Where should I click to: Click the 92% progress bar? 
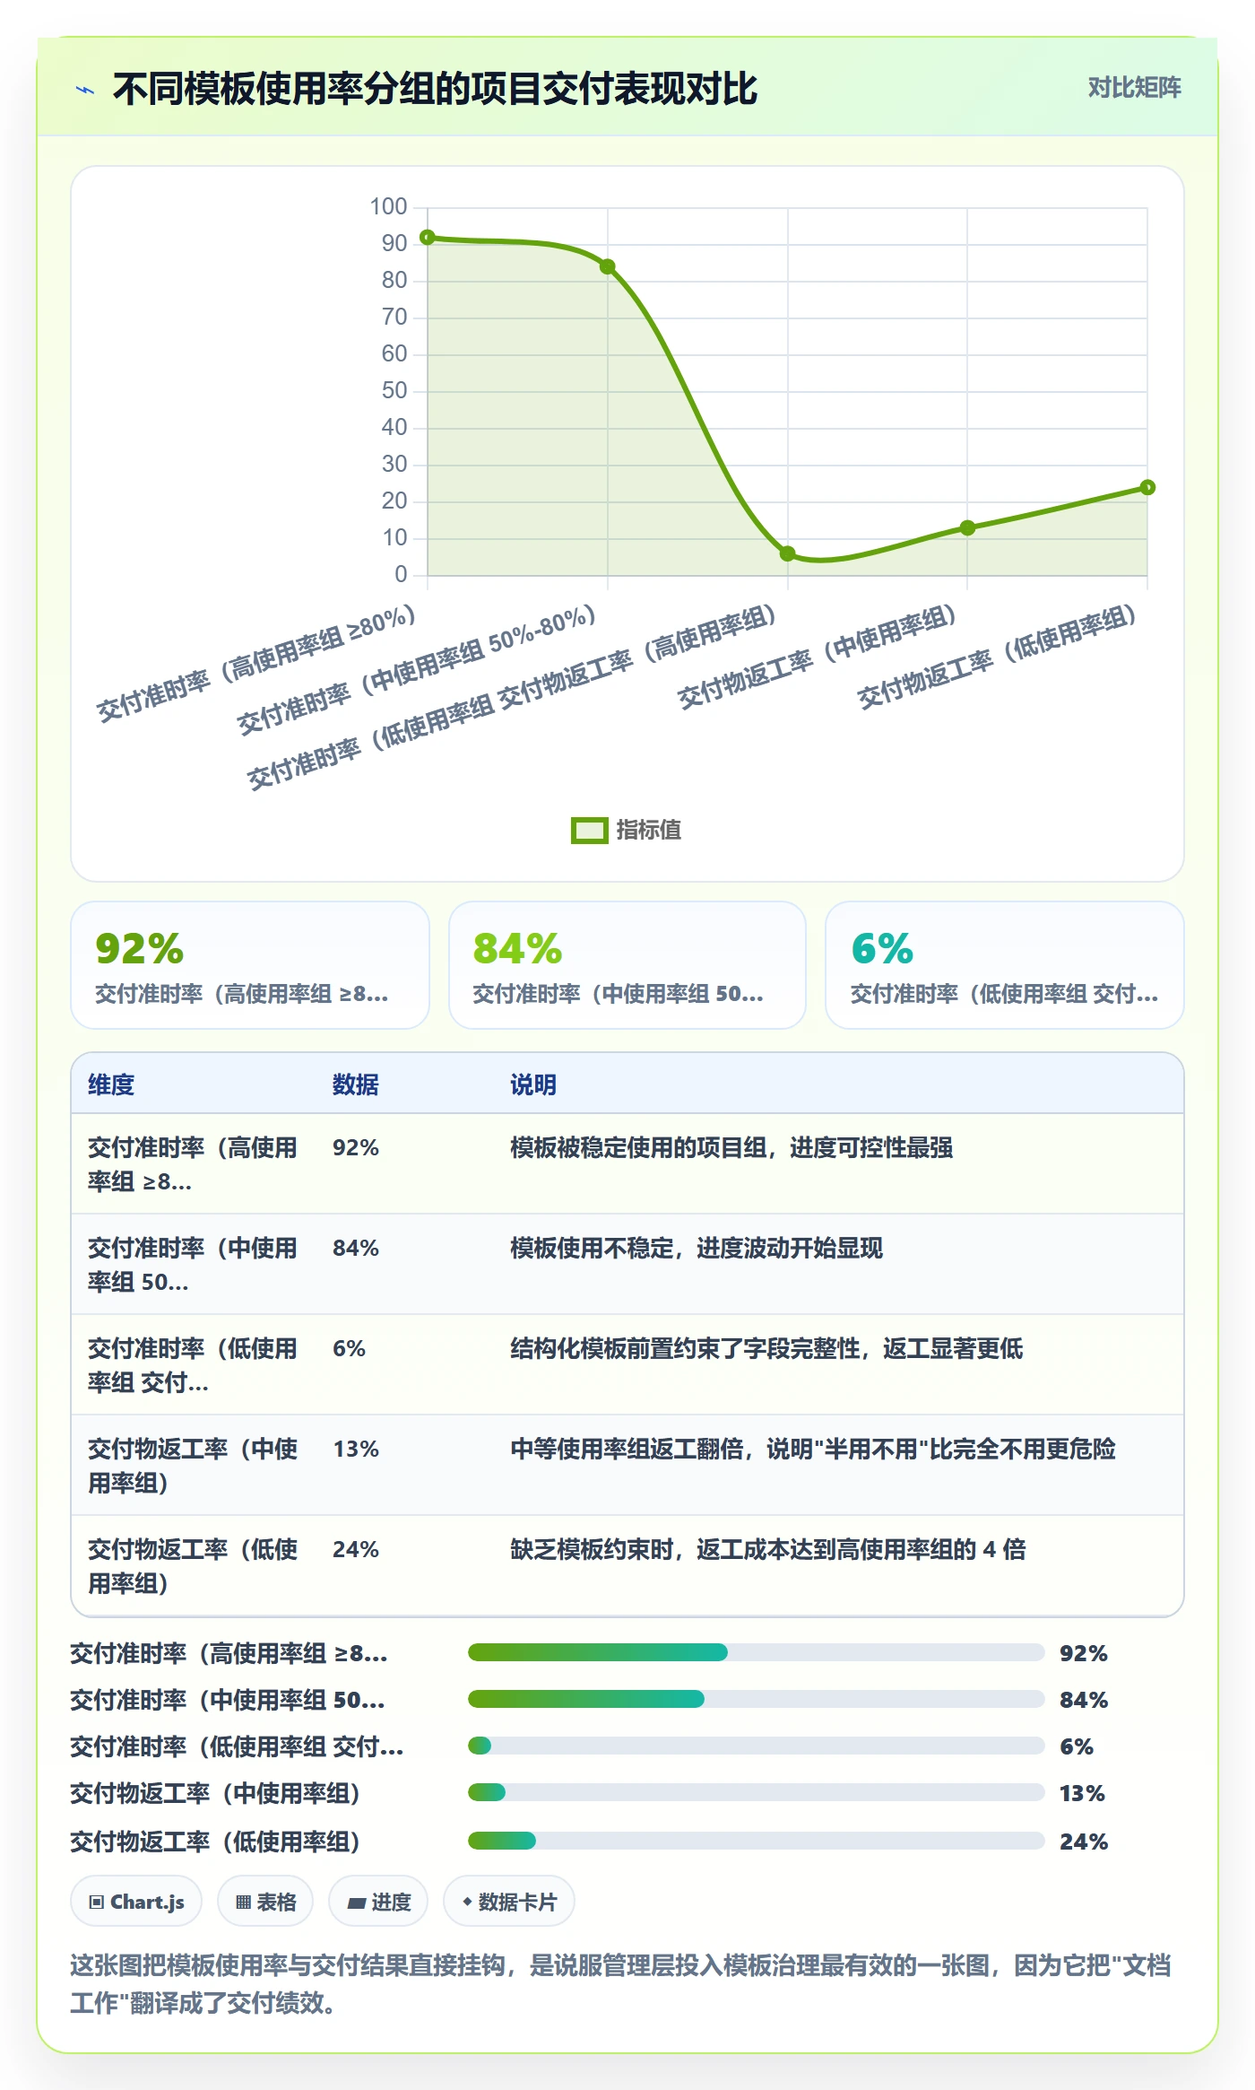click(x=757, y=1652)
